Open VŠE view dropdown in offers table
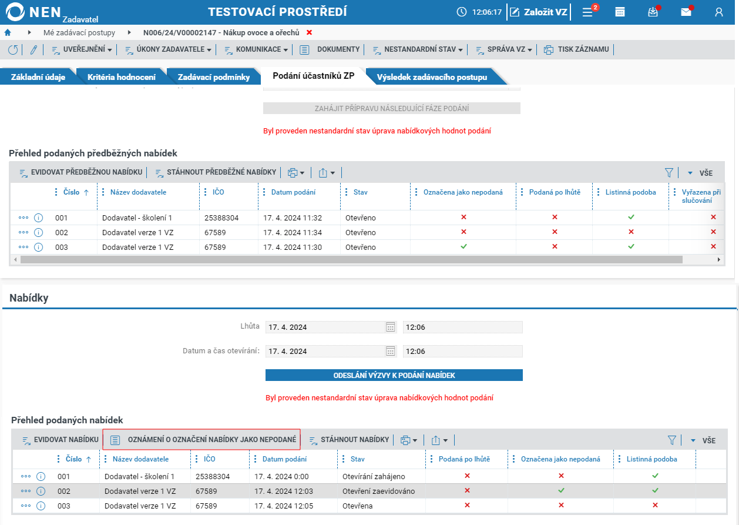739x525 pixels. (703, 440)
